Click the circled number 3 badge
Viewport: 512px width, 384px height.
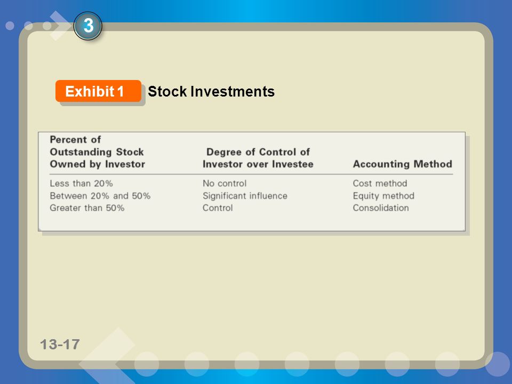[x=88, y=26]
